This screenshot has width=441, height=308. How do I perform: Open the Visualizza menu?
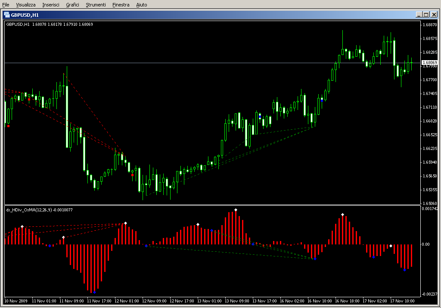pos(25,5)
